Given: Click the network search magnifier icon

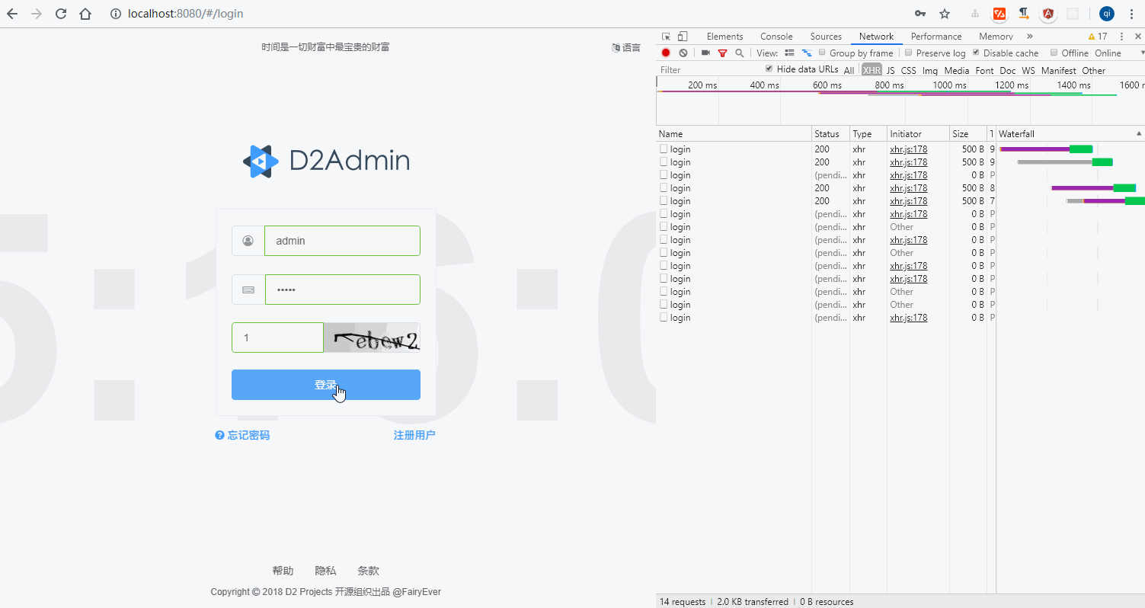Looking at the screenshot, I should point(739,53).
